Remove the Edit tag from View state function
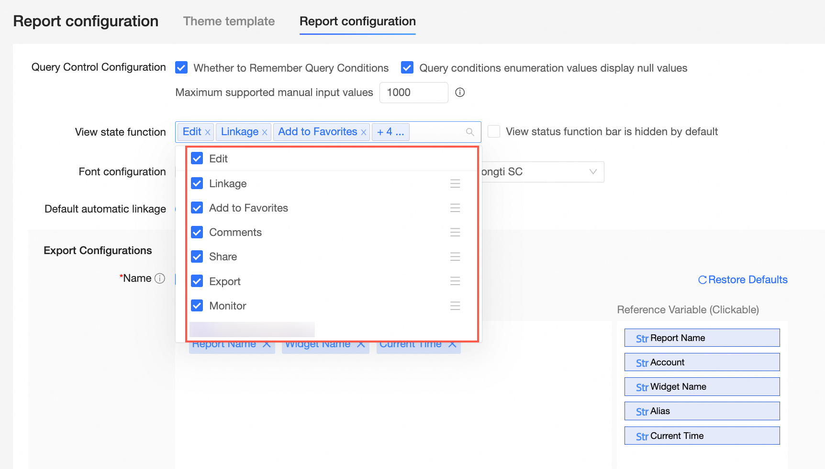This screenshot has height=469, width=825. pos(208,132)
